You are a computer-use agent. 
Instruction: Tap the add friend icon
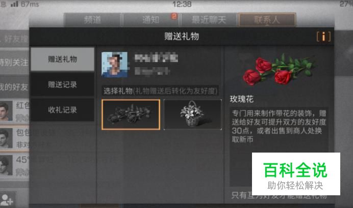[8, 199]
